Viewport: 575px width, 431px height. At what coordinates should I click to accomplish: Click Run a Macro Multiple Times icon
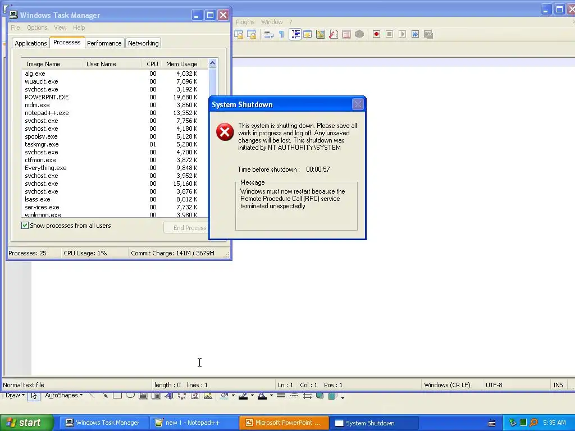tap(415, 34)
